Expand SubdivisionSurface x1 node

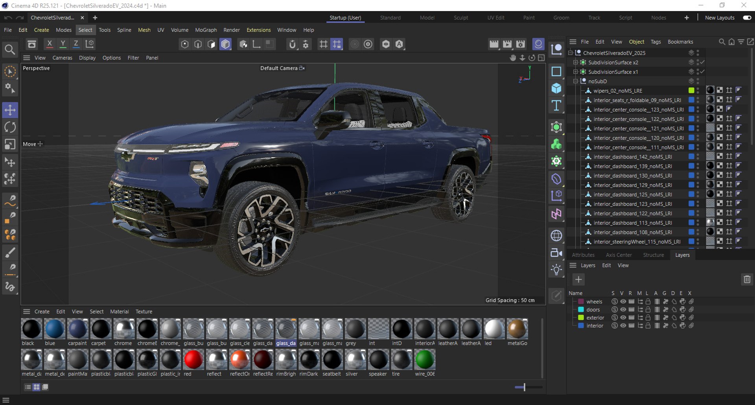(576, 71)
